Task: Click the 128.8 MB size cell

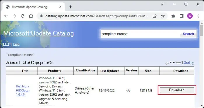Action: coord(146,91)
